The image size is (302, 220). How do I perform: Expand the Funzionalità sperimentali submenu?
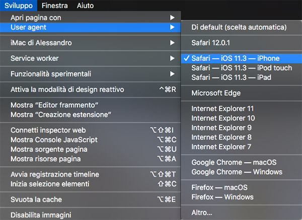(x=90, y=74)
